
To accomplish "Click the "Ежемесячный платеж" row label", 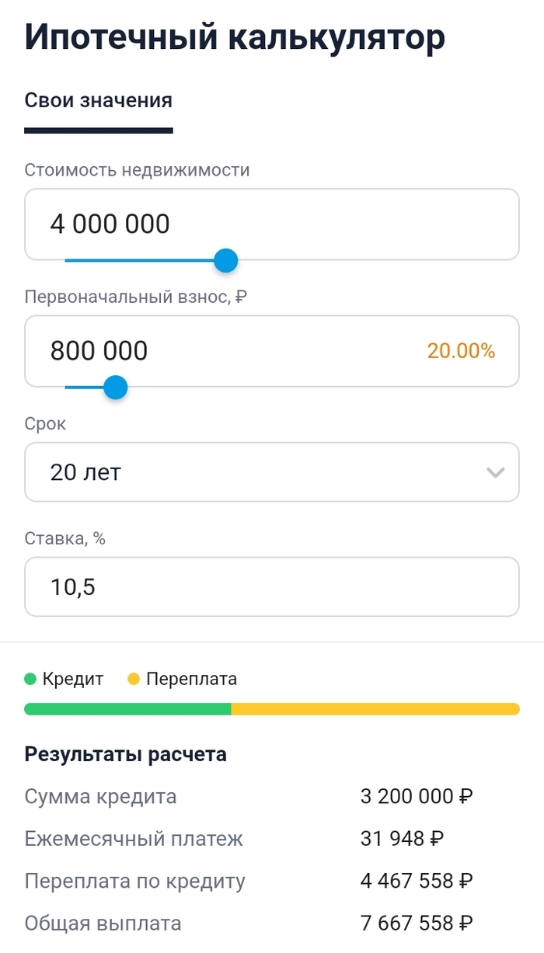I will pyautogui.click(x=134, y=839).
